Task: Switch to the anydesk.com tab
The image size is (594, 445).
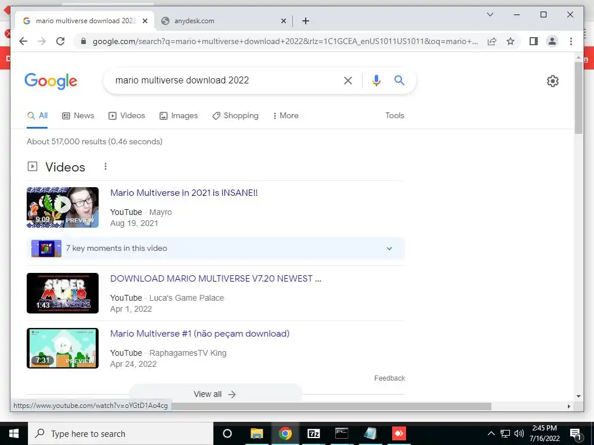Action: [x=224, y=21]
